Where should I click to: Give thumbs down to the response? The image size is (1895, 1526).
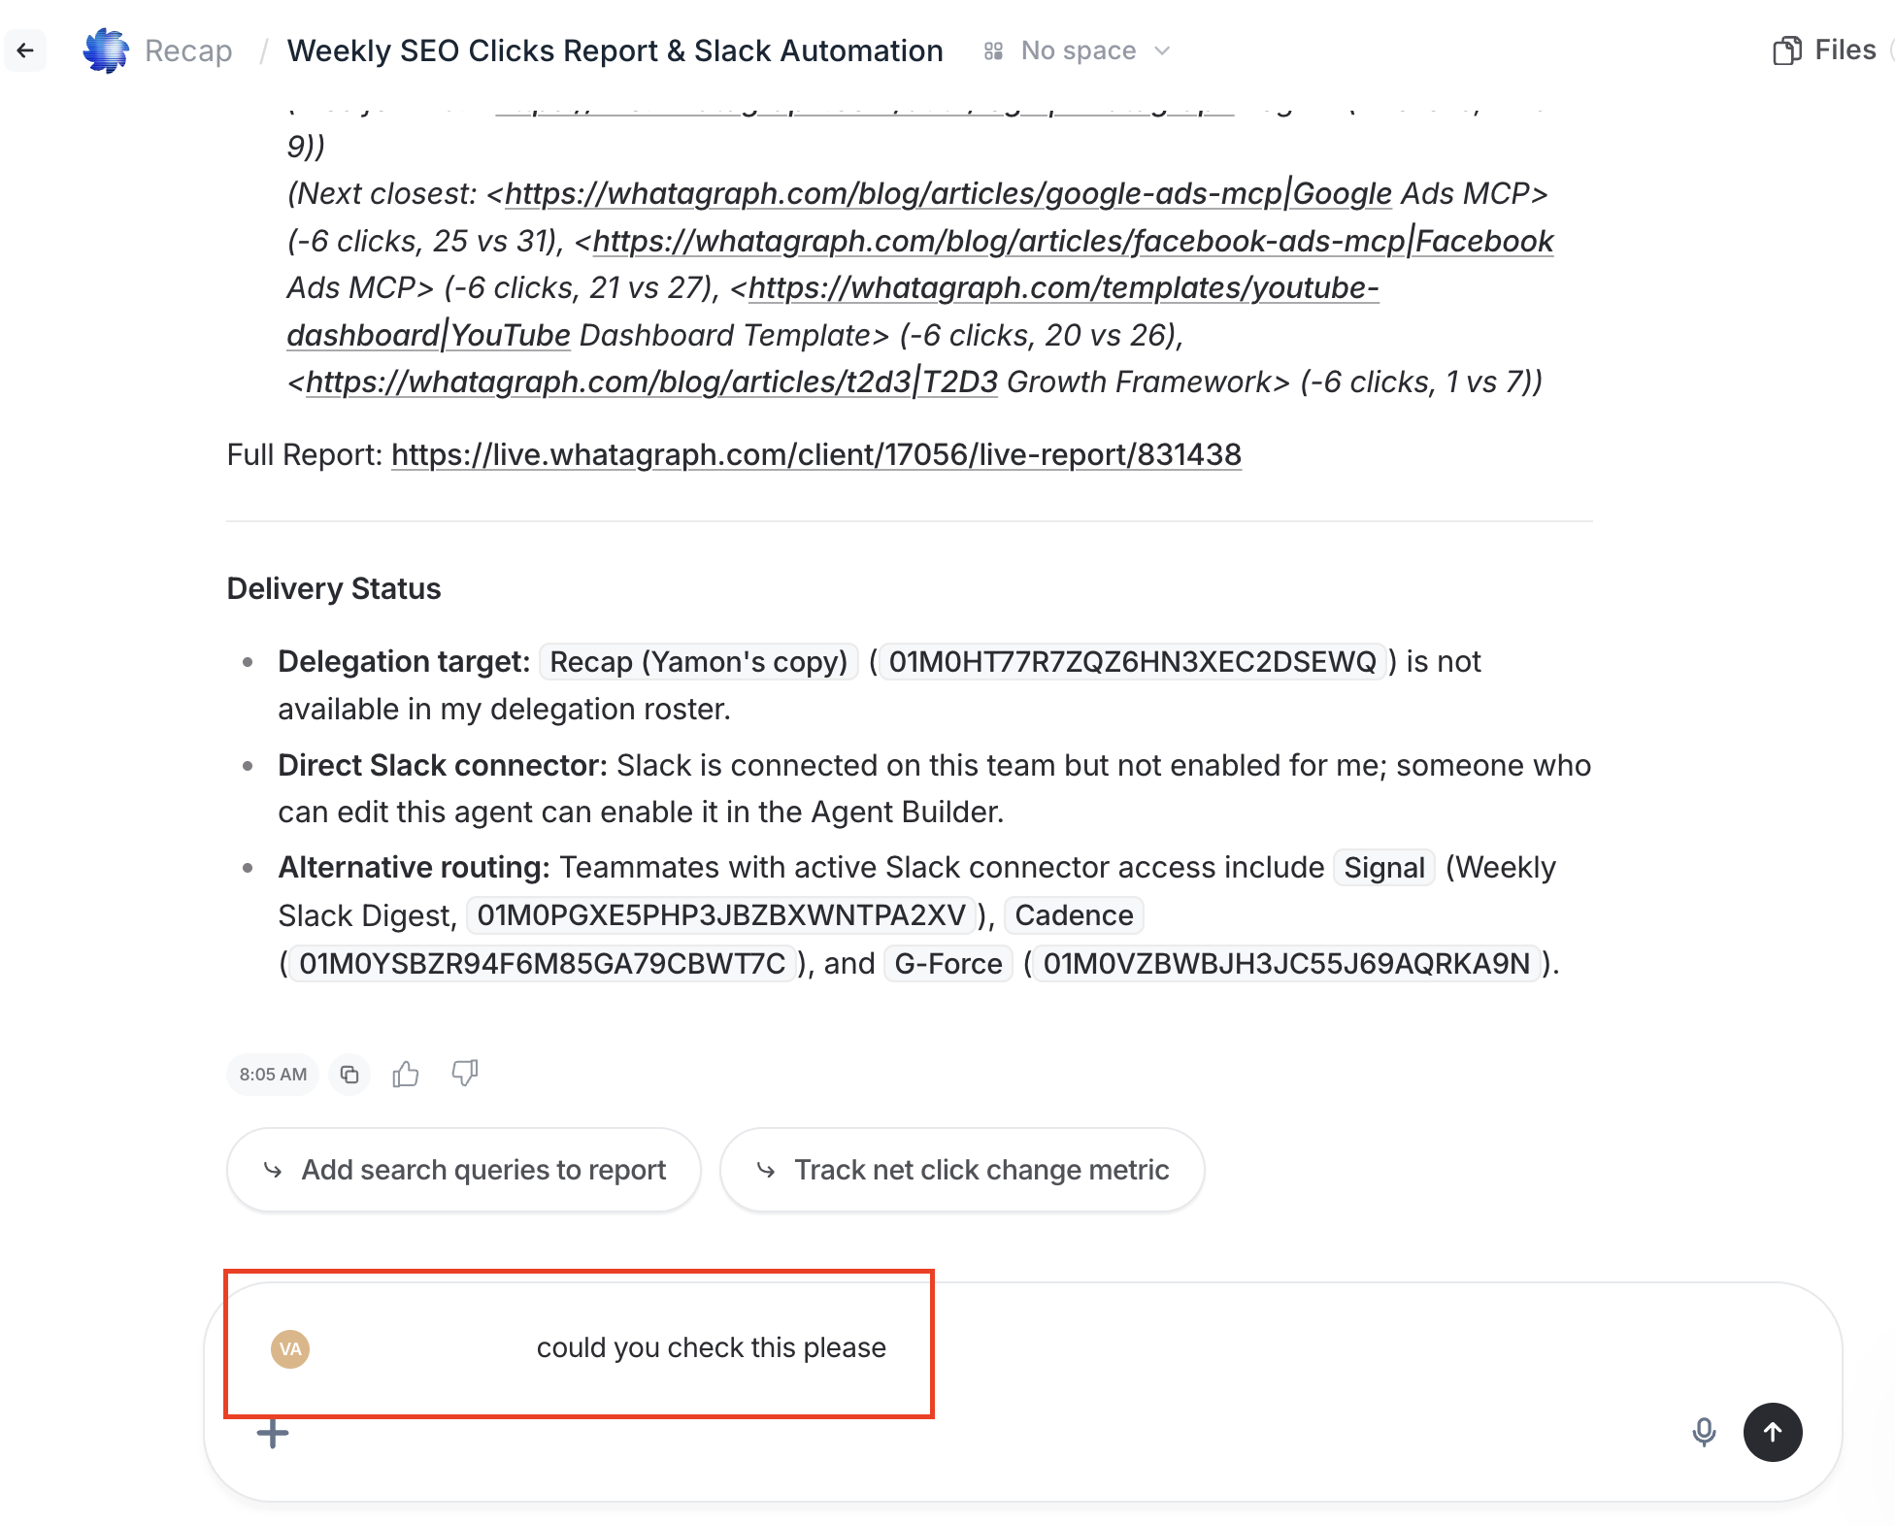tap(465, 1073)
